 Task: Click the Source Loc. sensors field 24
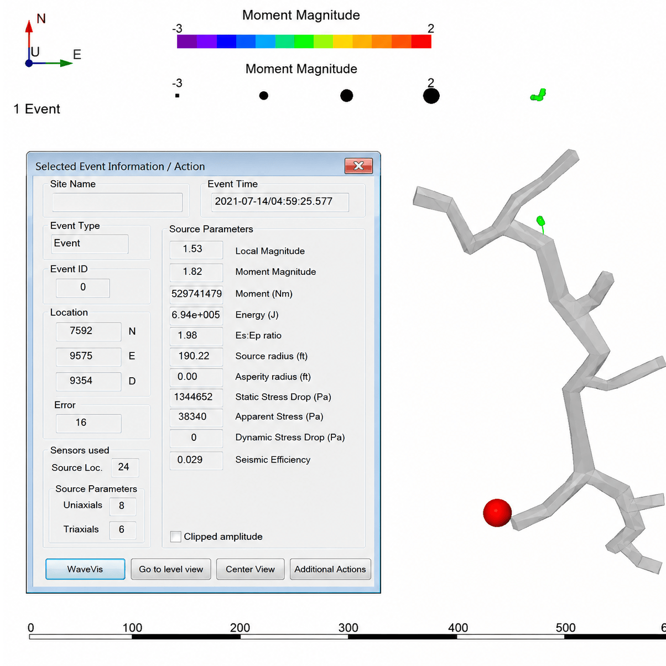(125, 467)
